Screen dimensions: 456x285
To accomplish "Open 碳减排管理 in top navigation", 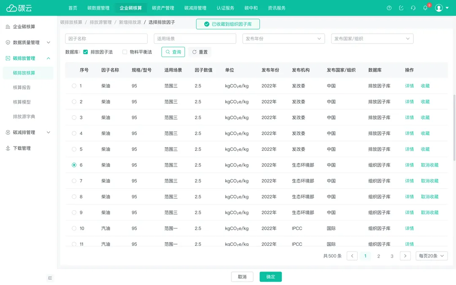I will point(195,8).
